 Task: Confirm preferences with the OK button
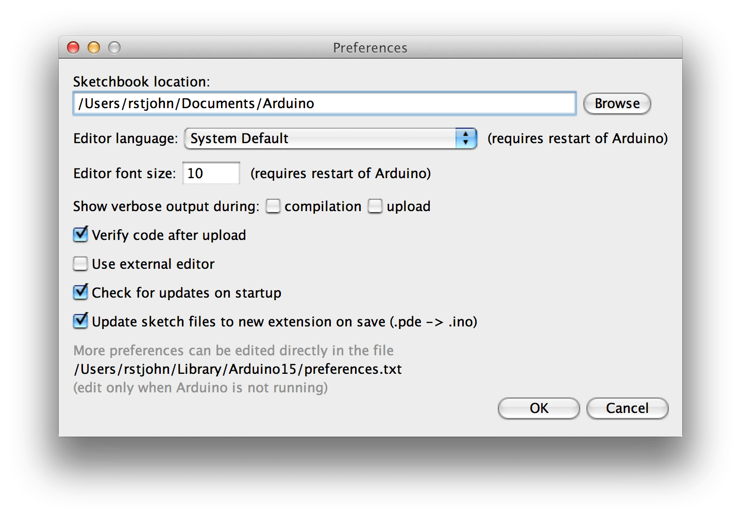538,408
